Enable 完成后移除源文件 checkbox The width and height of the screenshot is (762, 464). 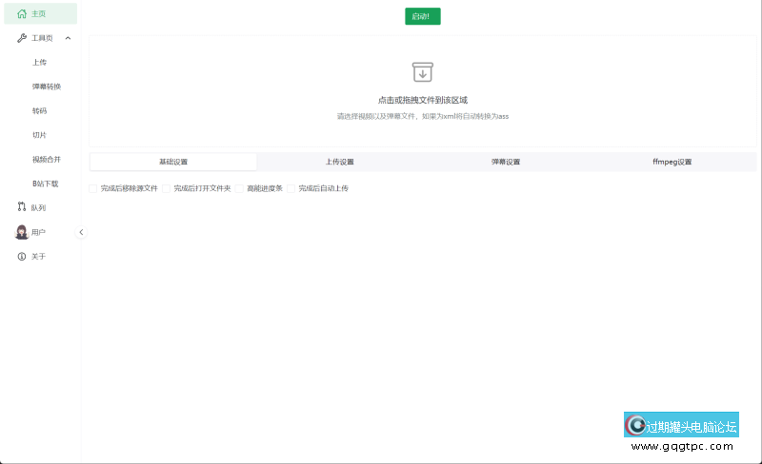(93, 188)
